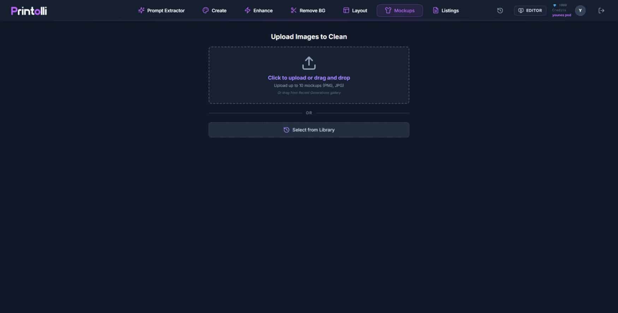618x313 pixels.
Task: Open the Prompt Extractor tab
Action: coord(161,11)
